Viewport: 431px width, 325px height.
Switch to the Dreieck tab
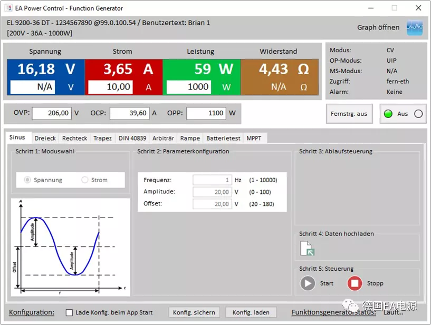(x=45, y=138)
